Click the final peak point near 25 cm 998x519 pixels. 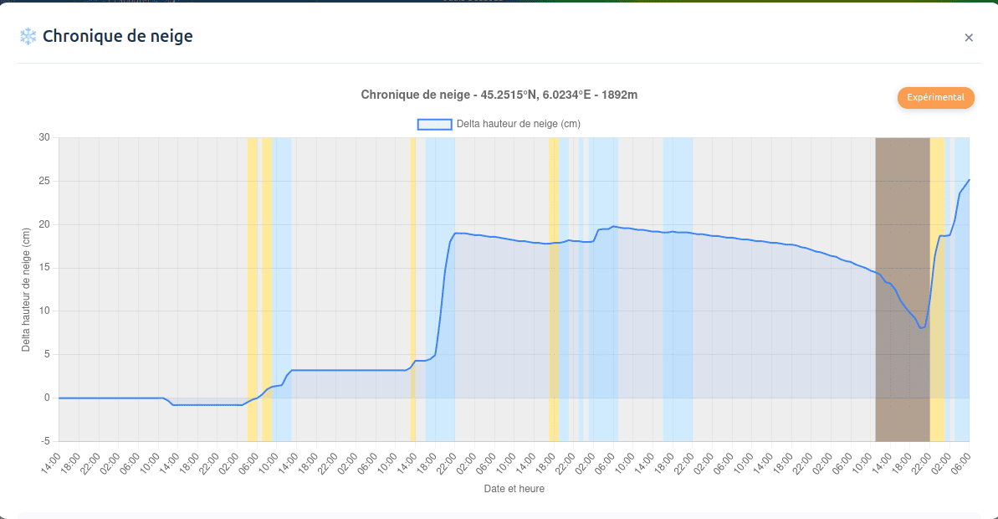tap(969, 180)
